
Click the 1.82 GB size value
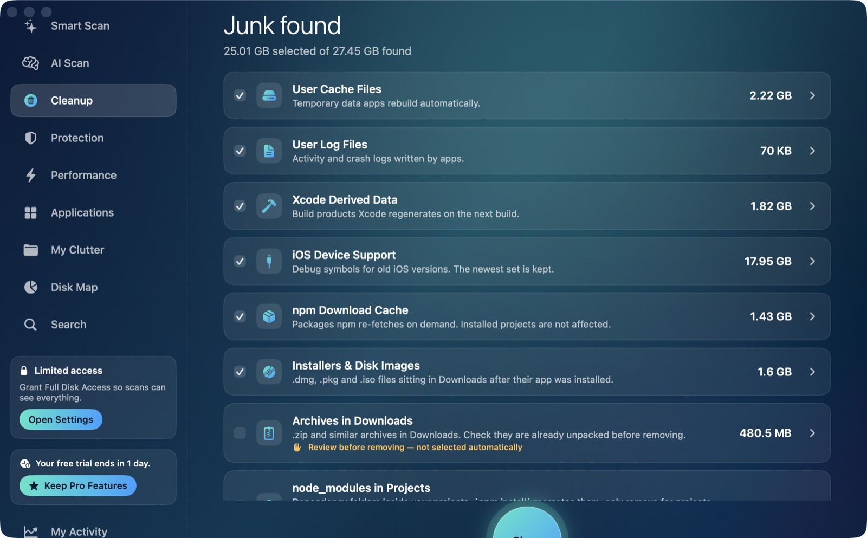coord(771,206)
